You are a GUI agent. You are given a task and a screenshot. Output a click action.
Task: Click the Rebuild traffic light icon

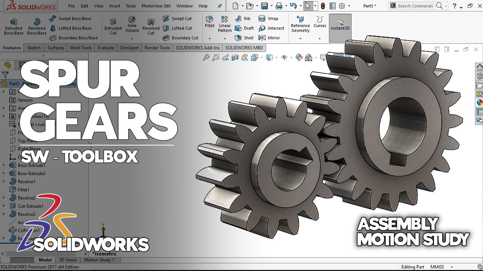pos(323,6)
